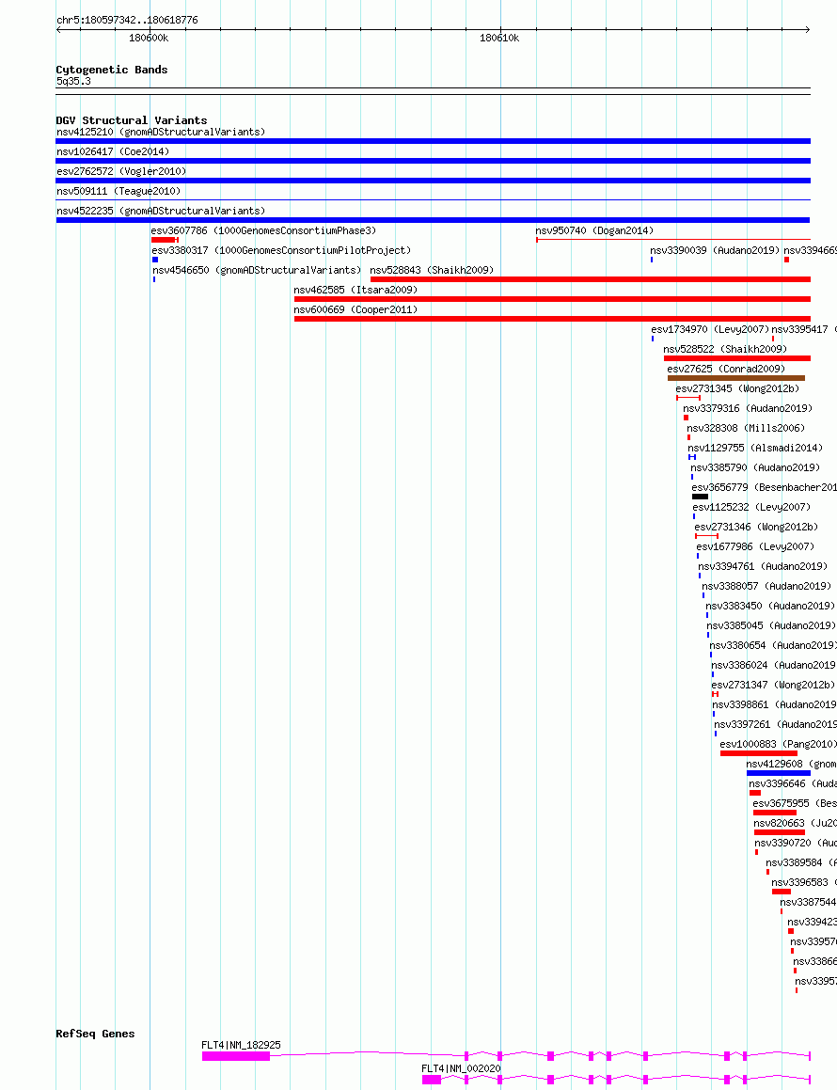Click the nsv462585 (Itsara2009) label
Screen dimensions: 837x1090
click(355, 290)
